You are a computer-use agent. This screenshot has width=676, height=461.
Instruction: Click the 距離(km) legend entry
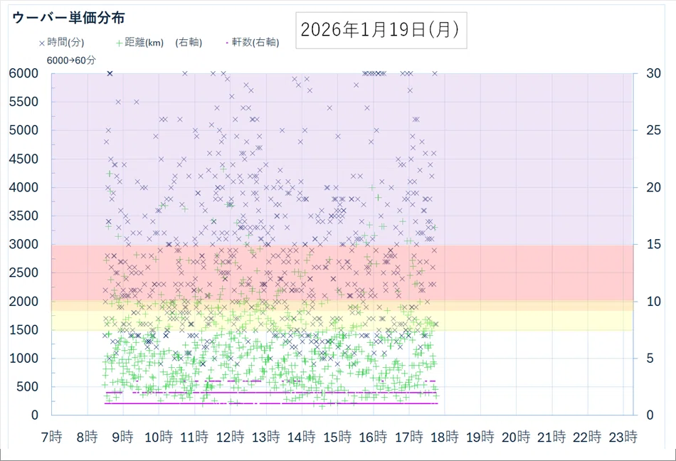pyautogui.click(x=140, y=42)
